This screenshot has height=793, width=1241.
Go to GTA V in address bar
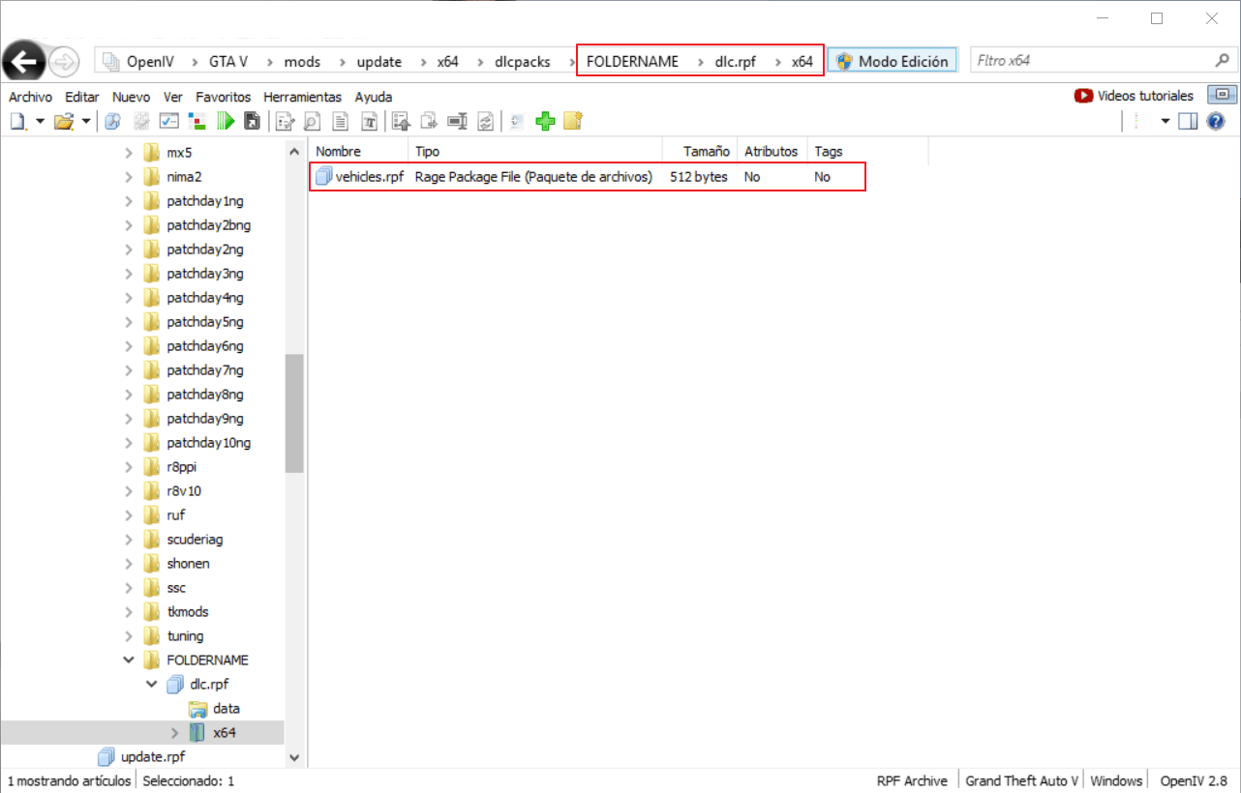coord(228,61)
